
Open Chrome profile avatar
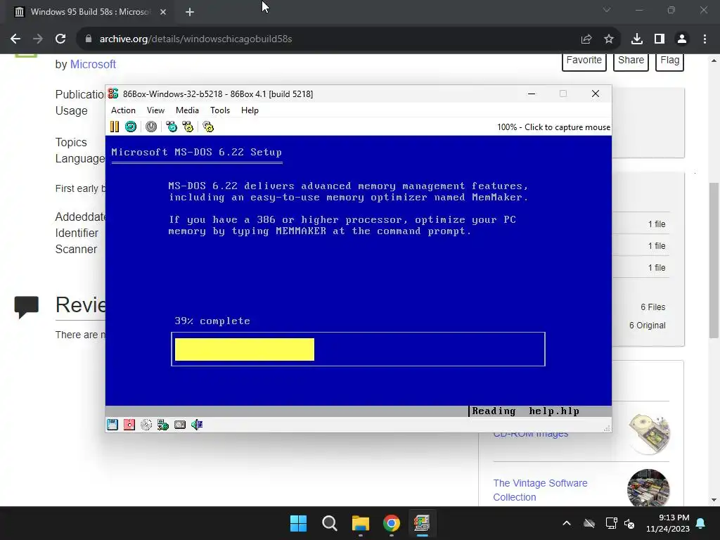[682, 39]
